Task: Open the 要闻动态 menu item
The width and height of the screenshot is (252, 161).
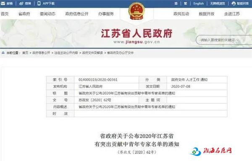Action: click(x=47, y=14)
